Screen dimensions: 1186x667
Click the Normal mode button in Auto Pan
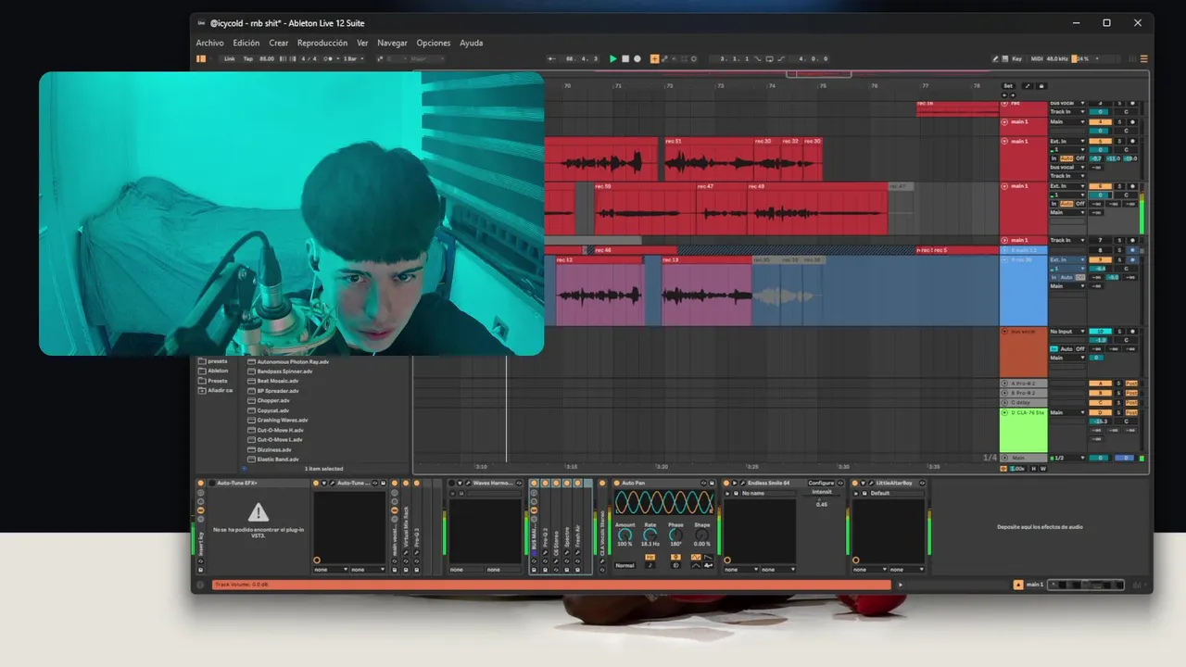(x=625, y=565)
